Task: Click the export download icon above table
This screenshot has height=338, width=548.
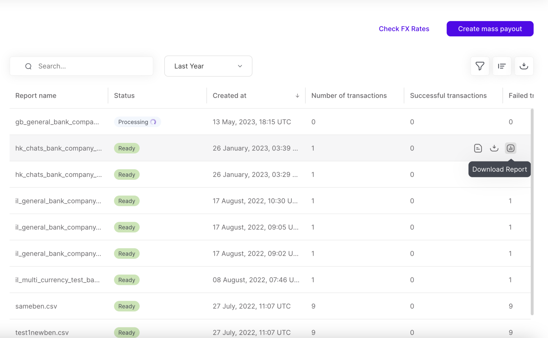Action: pos(524,66)
